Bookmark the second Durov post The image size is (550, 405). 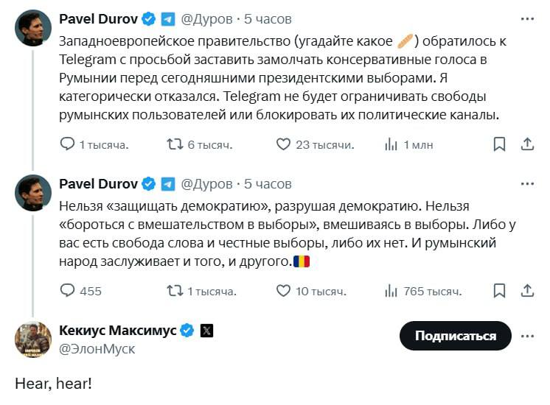pos(499,291)
